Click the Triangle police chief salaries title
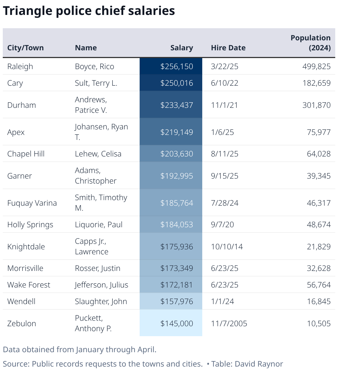Viewport: 338px width, 371px height. 89,11
